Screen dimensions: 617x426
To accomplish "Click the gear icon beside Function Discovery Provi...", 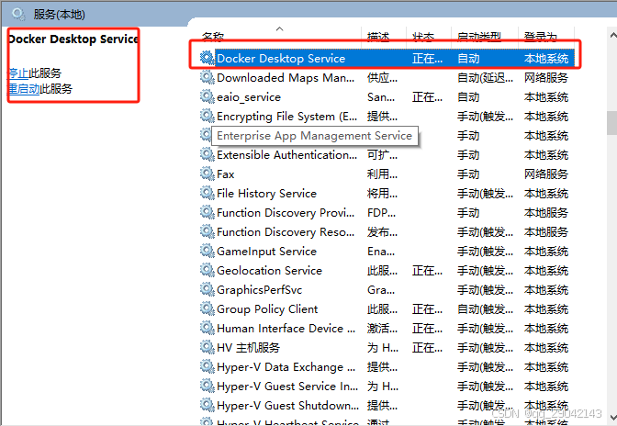I will click(x=207, y=212).
